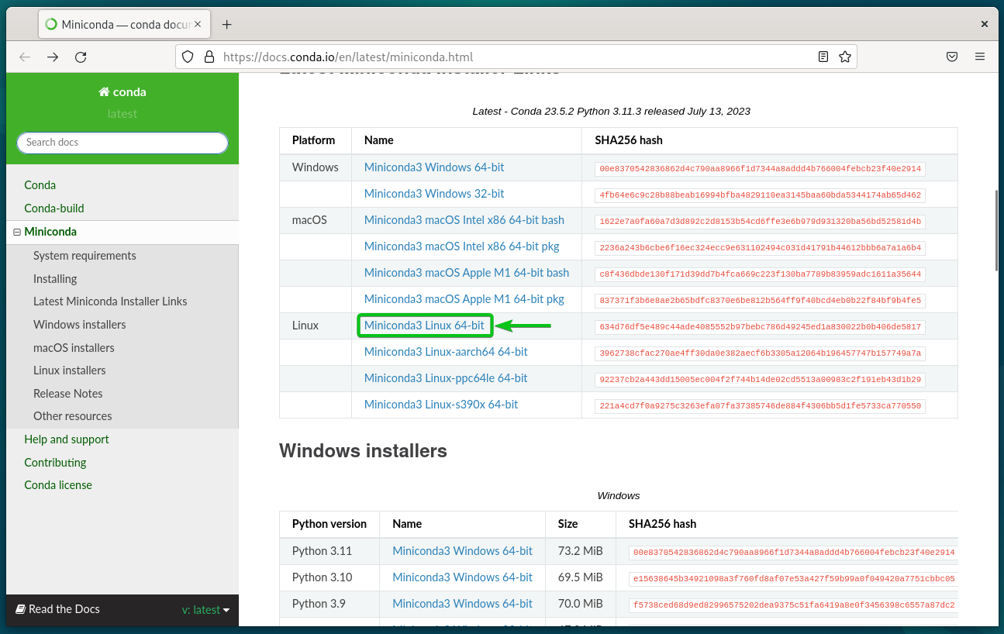This screenshot has height=634, width=1004.
Task: Toggle Reader View icon in address bar
Action: [x=823, y=57]
